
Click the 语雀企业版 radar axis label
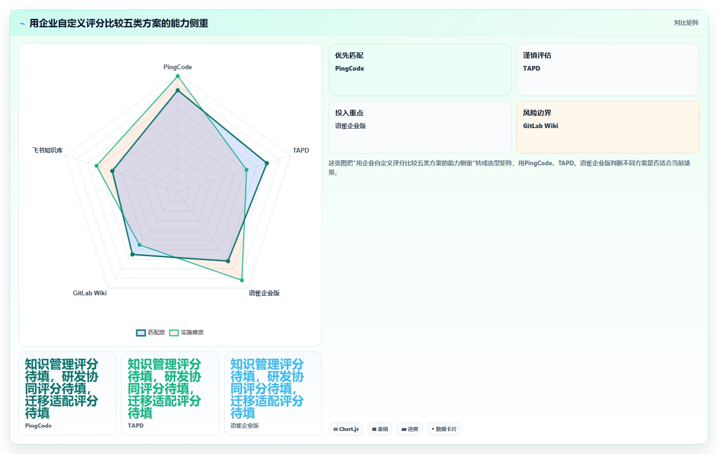pos(264,293)
